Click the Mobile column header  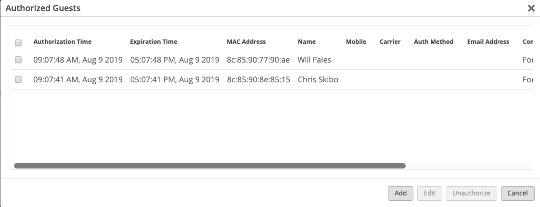tap(356, 42)
